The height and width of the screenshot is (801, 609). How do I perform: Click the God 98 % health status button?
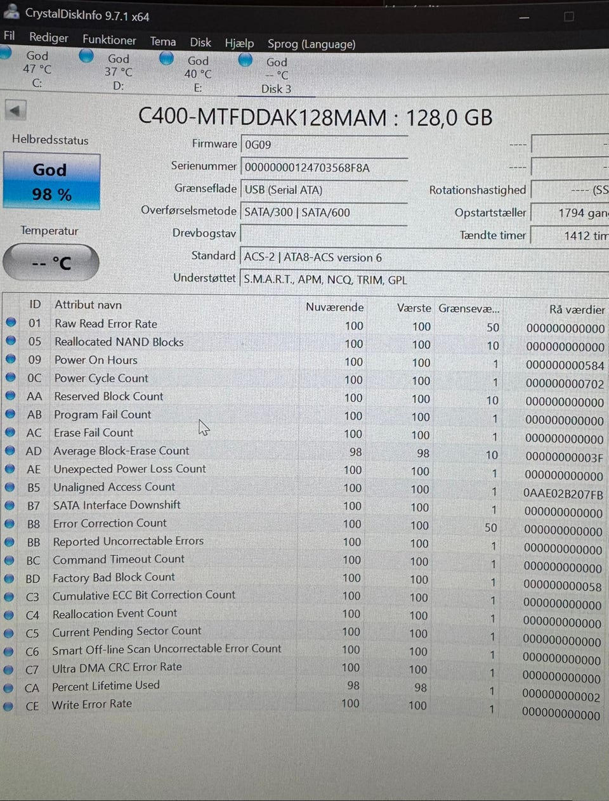coord(51,181)
